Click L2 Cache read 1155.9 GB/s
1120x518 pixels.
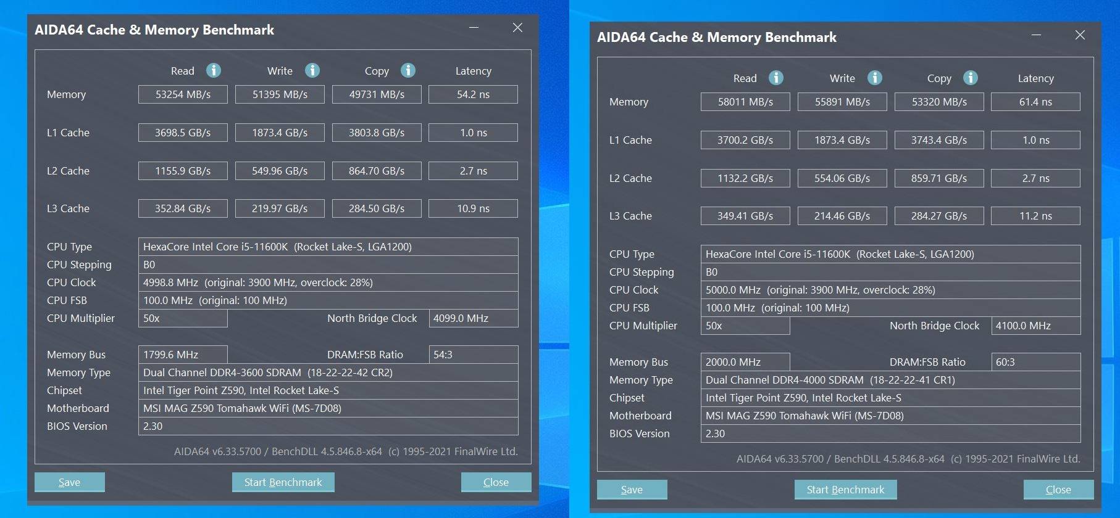183,171
